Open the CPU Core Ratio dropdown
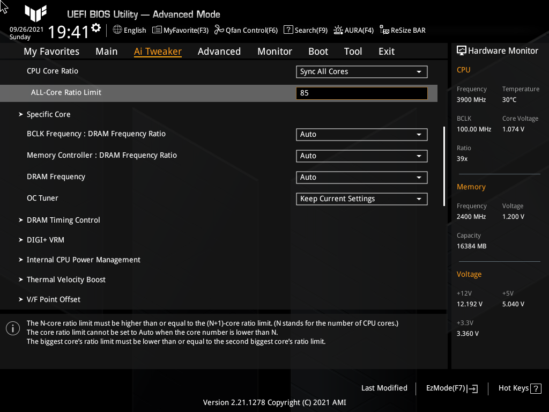This screenshot has height=412, width=549. click(x=361, y=71)
